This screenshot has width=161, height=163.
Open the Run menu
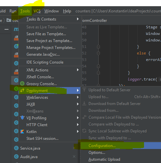13,11
